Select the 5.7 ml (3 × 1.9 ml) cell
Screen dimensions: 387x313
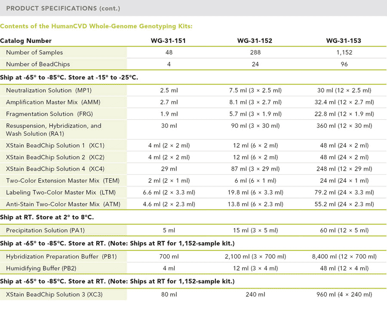pyautogui.click(x=255, y=114)
